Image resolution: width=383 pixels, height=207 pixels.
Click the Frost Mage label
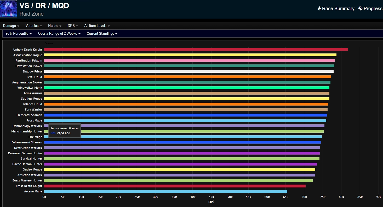click(x=34, y=120)
